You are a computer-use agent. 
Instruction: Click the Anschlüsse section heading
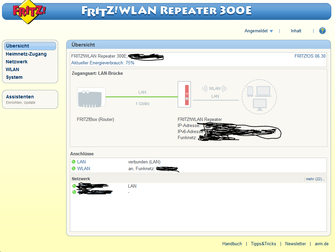pos(82,154)
